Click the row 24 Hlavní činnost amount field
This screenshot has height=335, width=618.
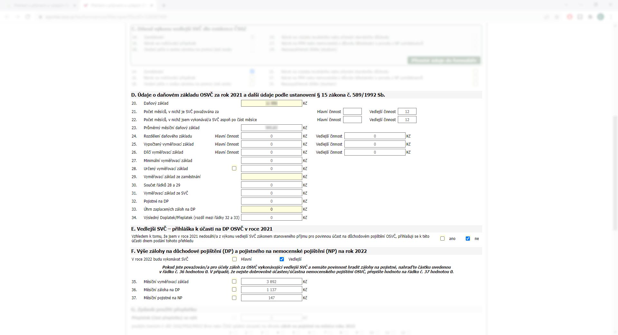pos(272,136)
